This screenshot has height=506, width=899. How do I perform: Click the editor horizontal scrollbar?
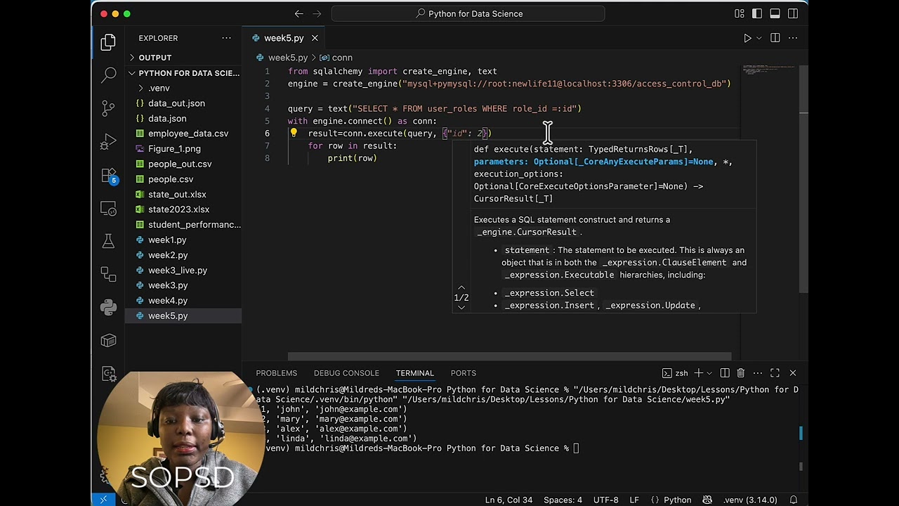coord(509,357)
